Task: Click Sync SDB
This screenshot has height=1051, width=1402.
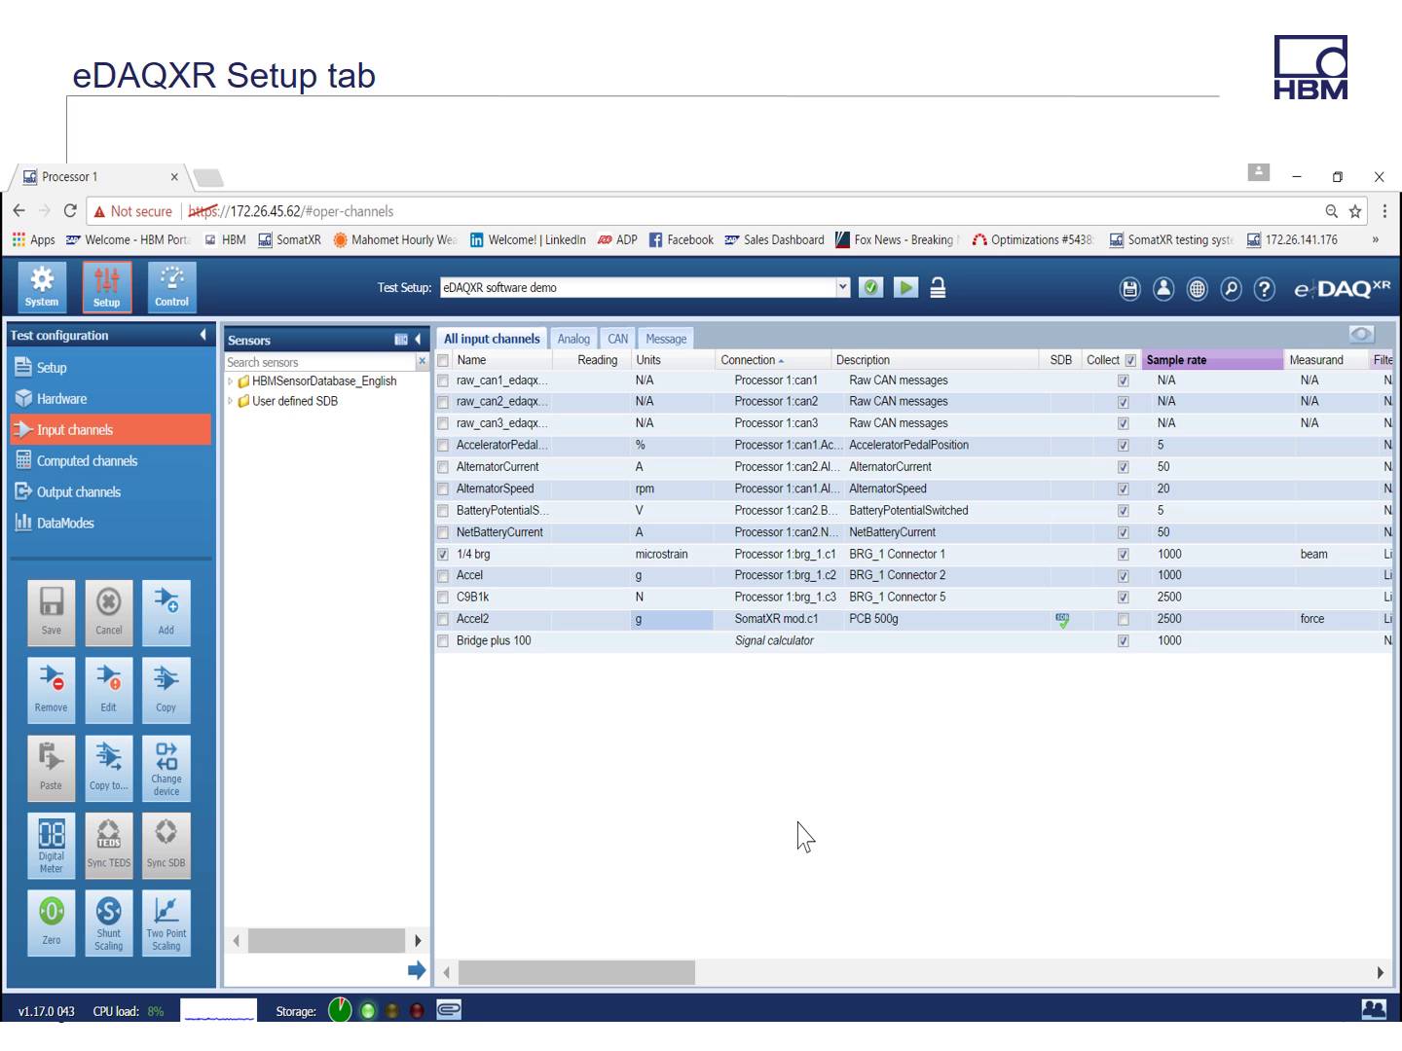Action: pos(166,846)
